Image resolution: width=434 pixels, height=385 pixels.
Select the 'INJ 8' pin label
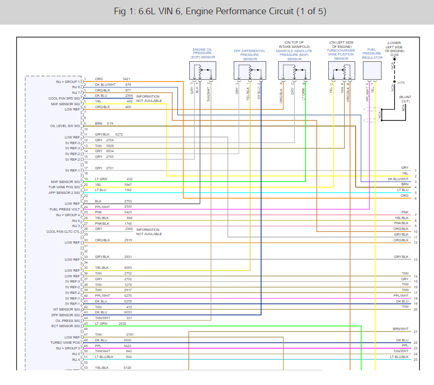pos(76,87)
